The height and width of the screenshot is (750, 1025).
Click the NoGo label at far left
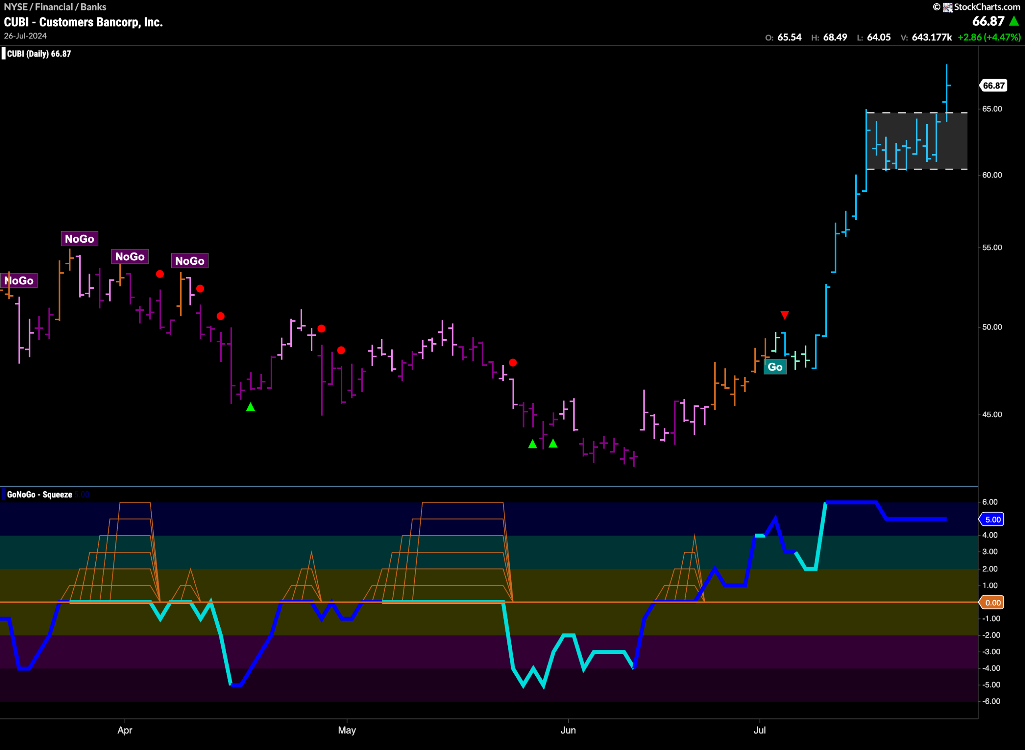[x=18, y=281]
